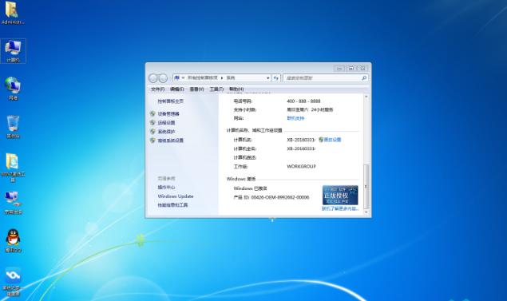Open the Tools (T) menu
This screenshot has height=301, width=507.
(216, 89)
